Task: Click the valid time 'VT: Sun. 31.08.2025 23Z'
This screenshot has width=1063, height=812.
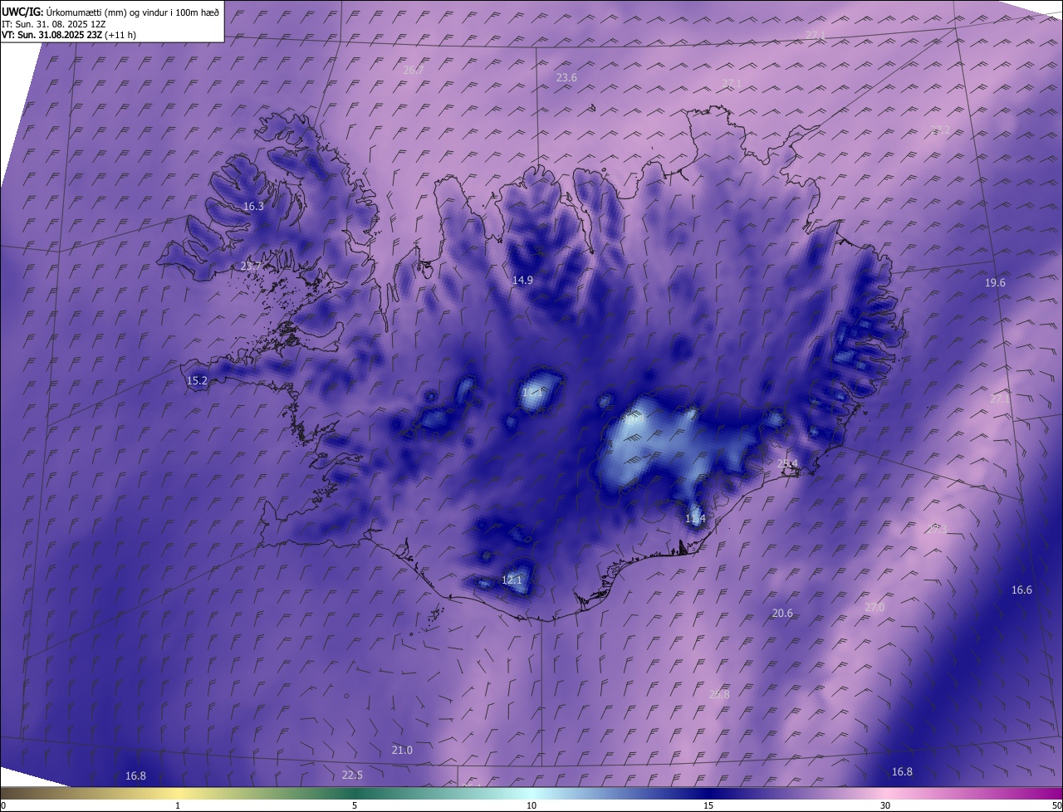Action: (52, 35)
